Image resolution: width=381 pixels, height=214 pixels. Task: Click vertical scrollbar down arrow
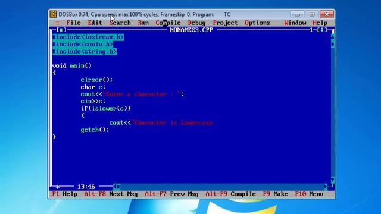(333, 180)
